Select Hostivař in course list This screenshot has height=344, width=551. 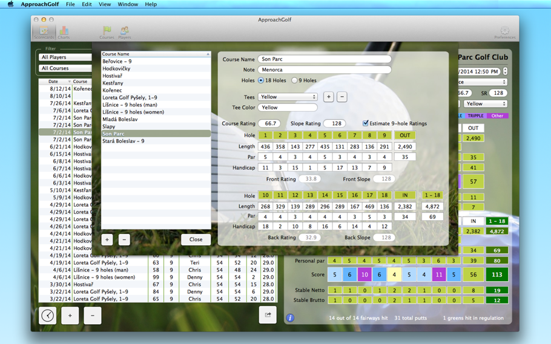click(156, 76)
